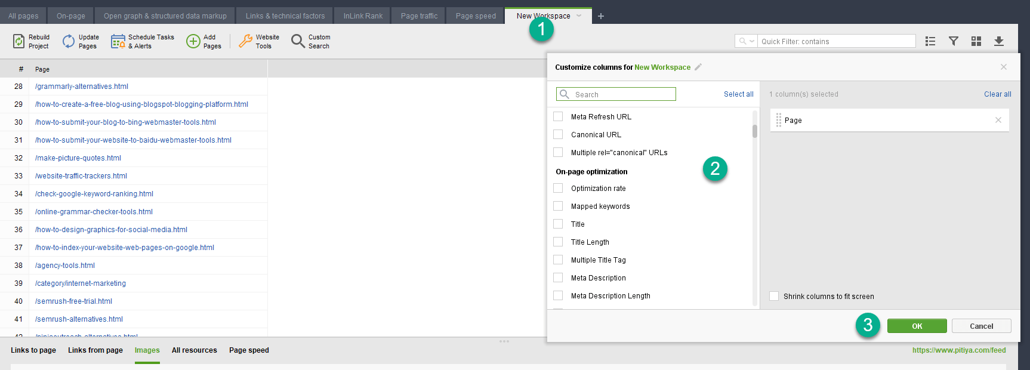Select /how-to-submit-your-blog-to-bing-webmaster-tools.html row

[x=134, y=122]
